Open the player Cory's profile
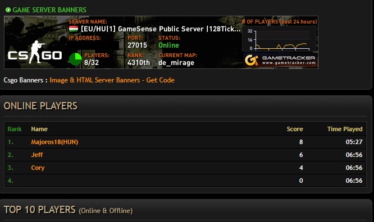Screen dimensions: 374x222 point(38,168)
